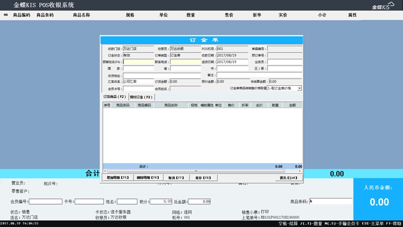The width and height of the screenshot is (403, 227).
Task: Click the 备注 remarks field
Action: [259, 75]
